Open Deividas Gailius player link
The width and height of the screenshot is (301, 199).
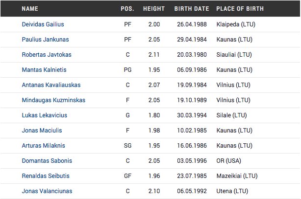click(x=43, y=24)
